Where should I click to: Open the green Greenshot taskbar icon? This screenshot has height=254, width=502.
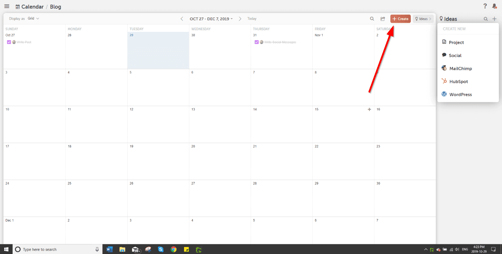199,249
